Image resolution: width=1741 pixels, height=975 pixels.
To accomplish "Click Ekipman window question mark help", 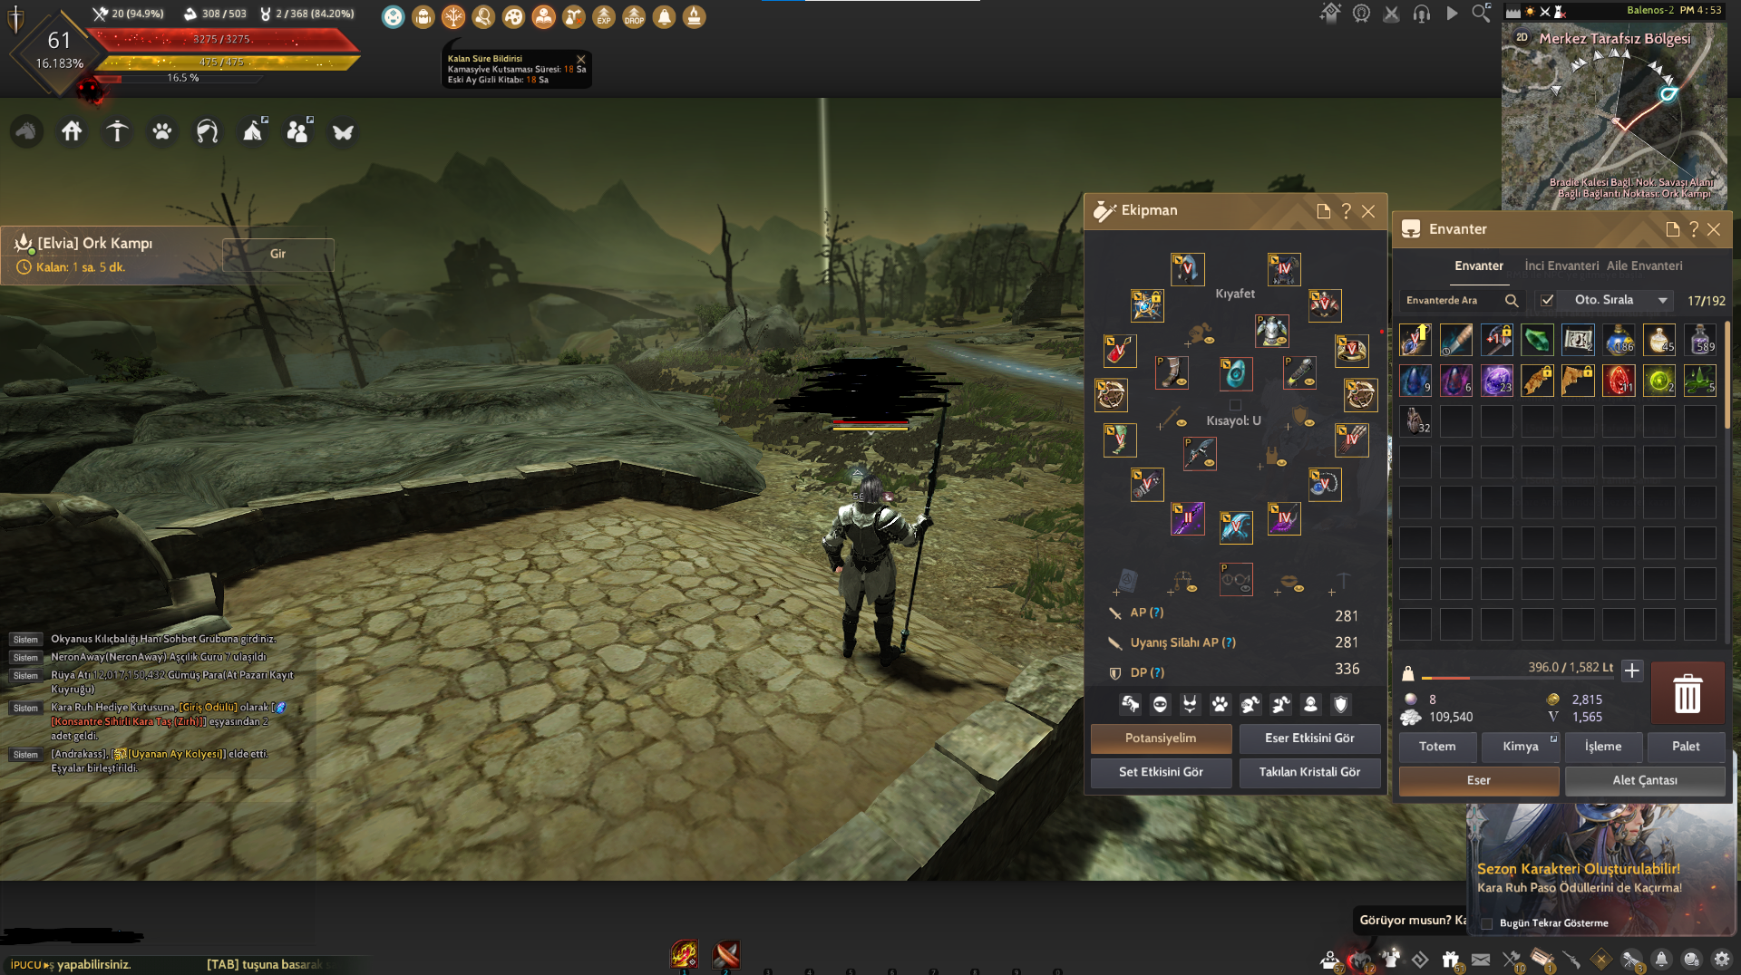I will pyautogui.click(x=1347, y=211).
